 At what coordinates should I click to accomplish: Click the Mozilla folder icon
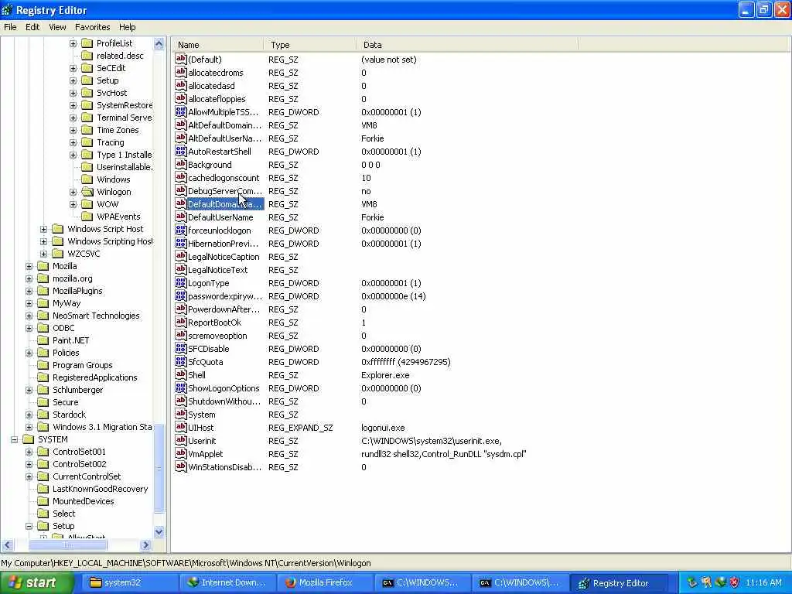(x=43, y=266)
